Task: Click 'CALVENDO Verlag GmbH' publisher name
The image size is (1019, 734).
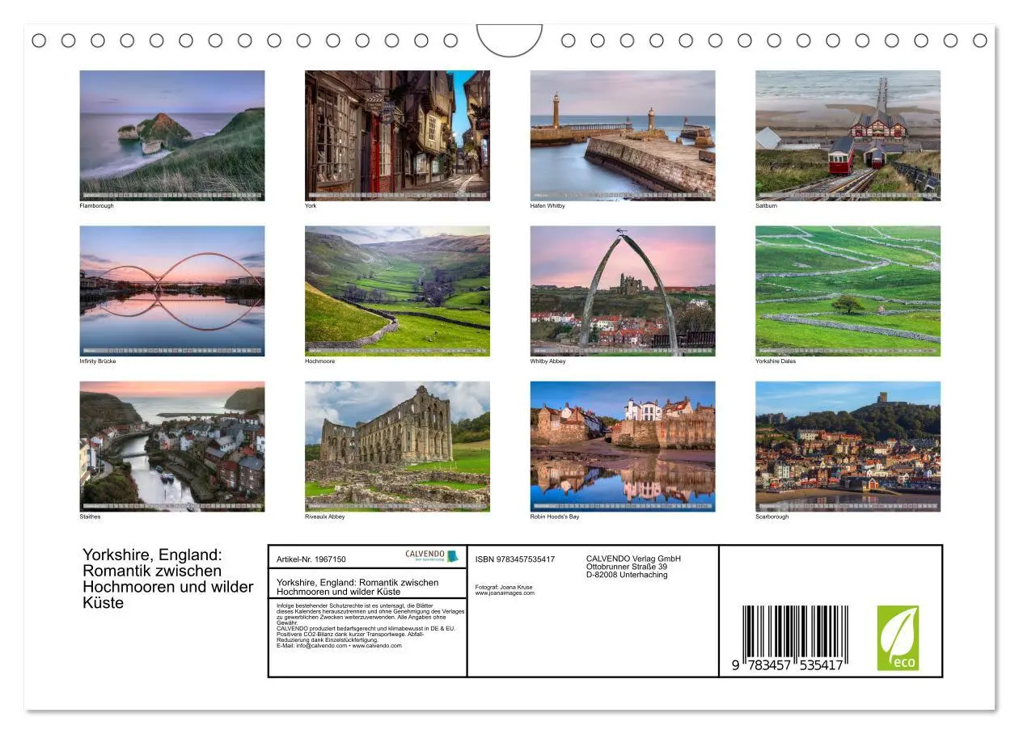Action: click(x=633, y=559)
